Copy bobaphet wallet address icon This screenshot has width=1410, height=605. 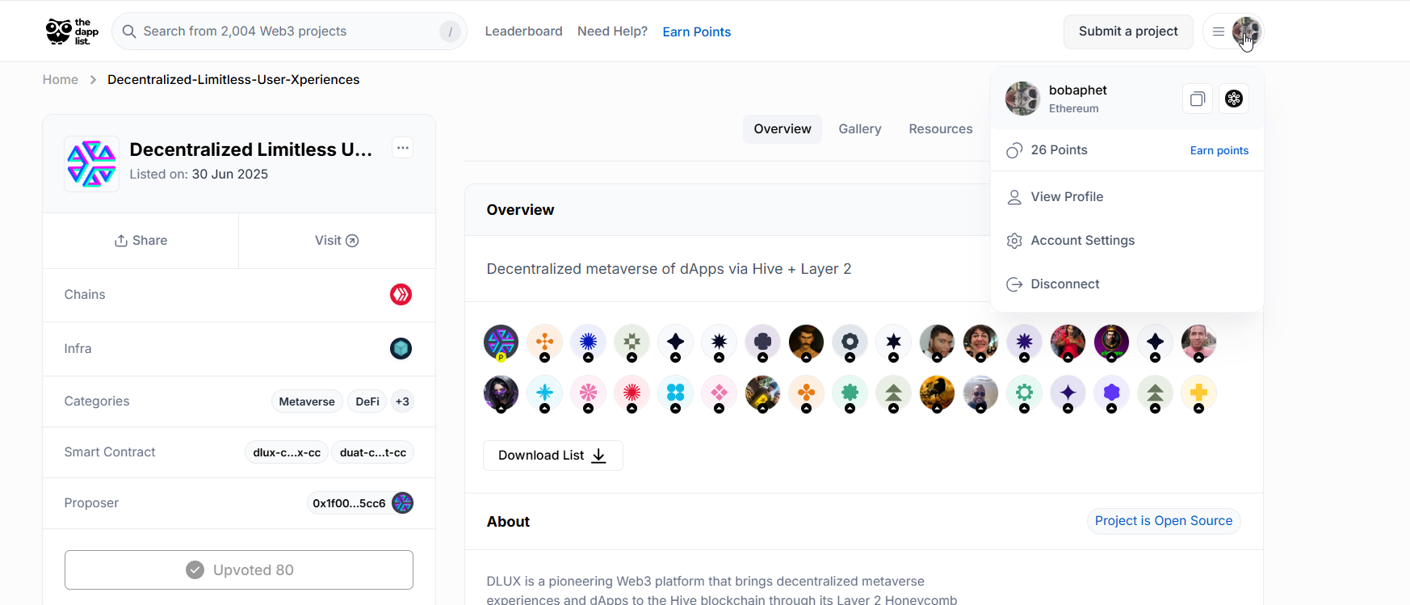1198,99
